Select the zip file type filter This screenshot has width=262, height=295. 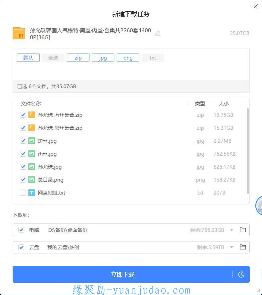pos(78,58)
